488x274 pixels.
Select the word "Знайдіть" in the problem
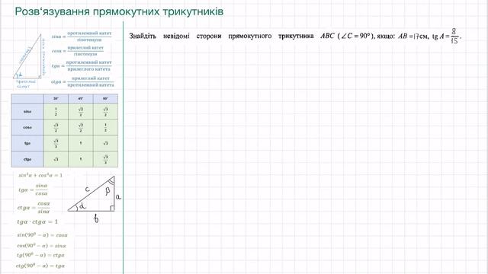143,36
